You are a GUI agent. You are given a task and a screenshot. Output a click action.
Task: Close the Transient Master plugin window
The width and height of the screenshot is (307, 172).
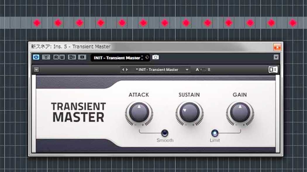click(x=277, y=47)
